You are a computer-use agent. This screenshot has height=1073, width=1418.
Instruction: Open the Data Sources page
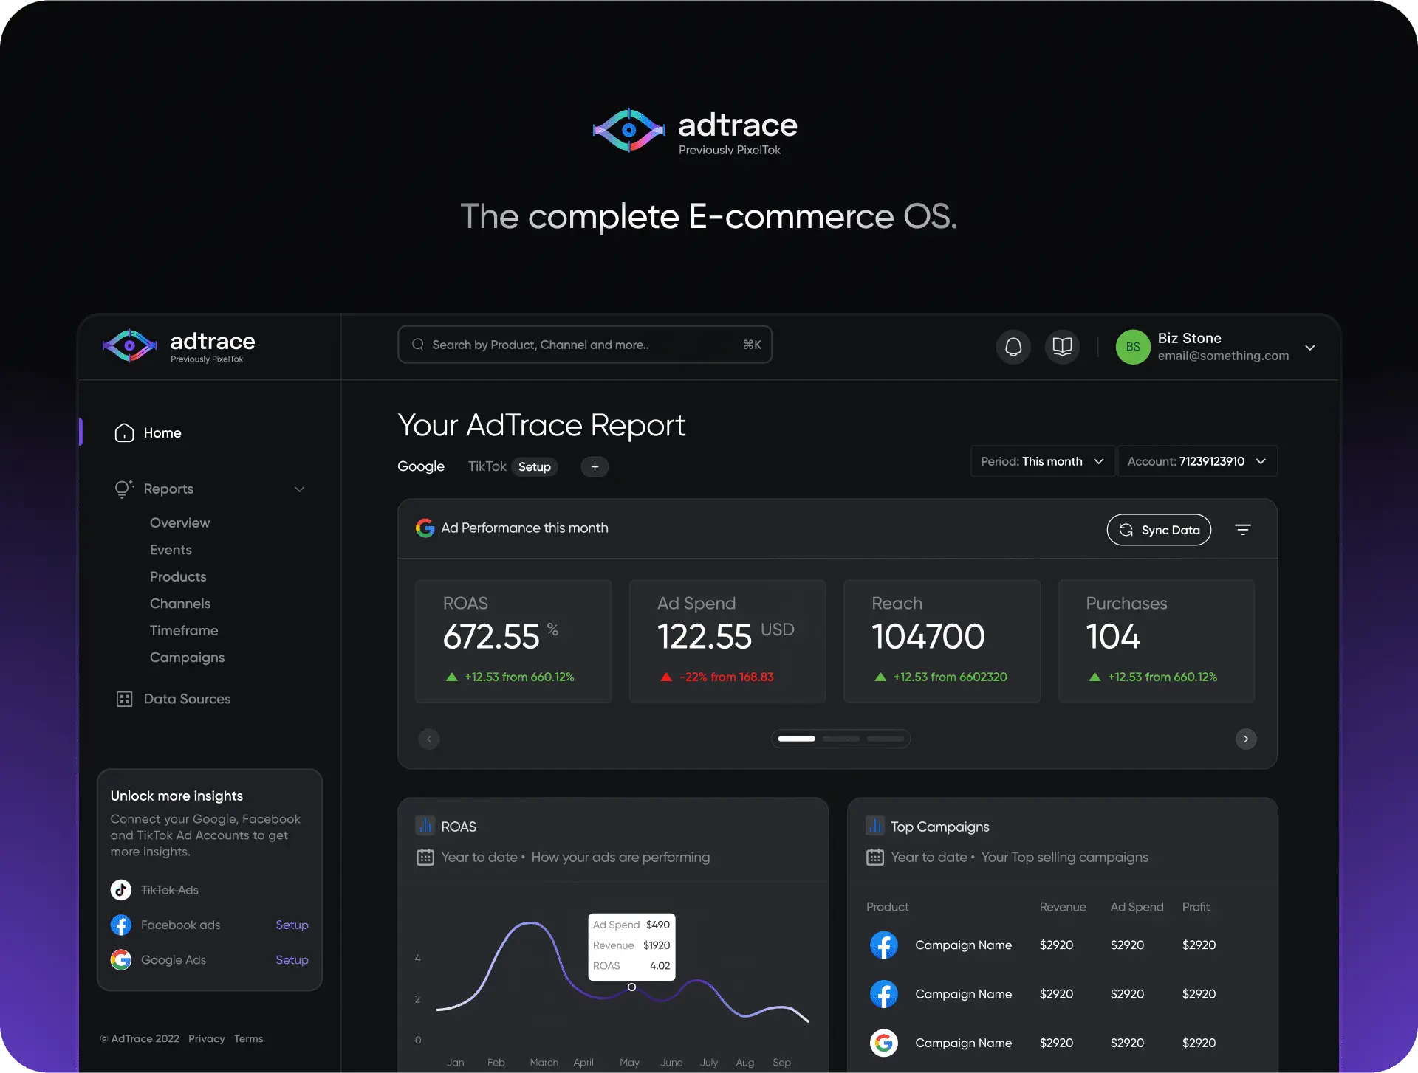(187, 699)
